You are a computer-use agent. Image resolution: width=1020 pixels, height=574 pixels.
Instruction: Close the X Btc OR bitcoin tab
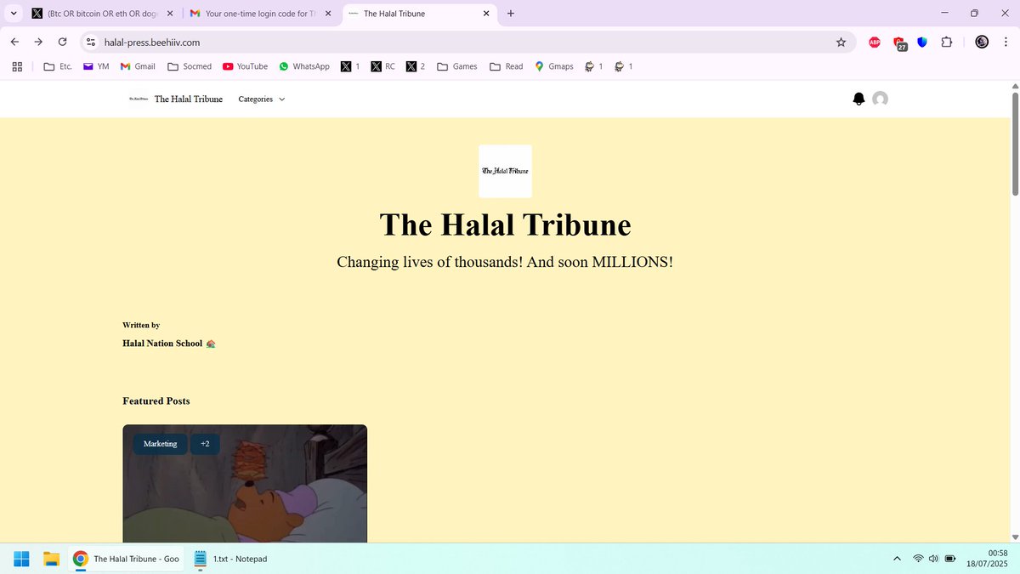point(169,14)
